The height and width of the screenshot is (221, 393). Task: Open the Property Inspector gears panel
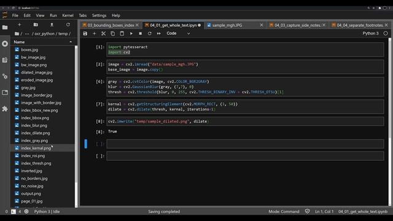pyautogui.click(x=5, y=76)
